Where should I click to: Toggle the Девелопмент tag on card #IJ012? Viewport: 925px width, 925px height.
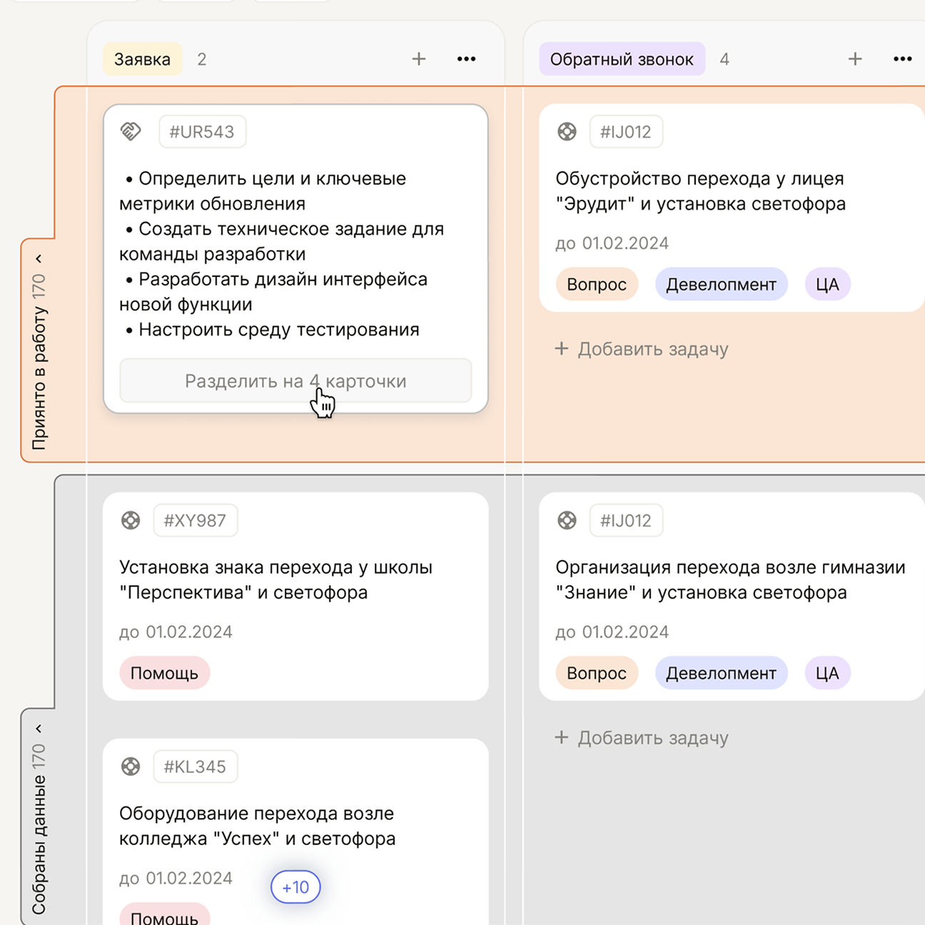[x=721, y=284]
